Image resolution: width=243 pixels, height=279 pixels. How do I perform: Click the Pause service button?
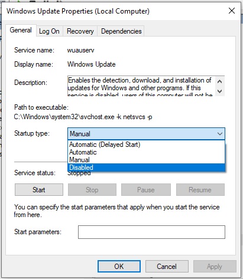[x=146, y=190]
